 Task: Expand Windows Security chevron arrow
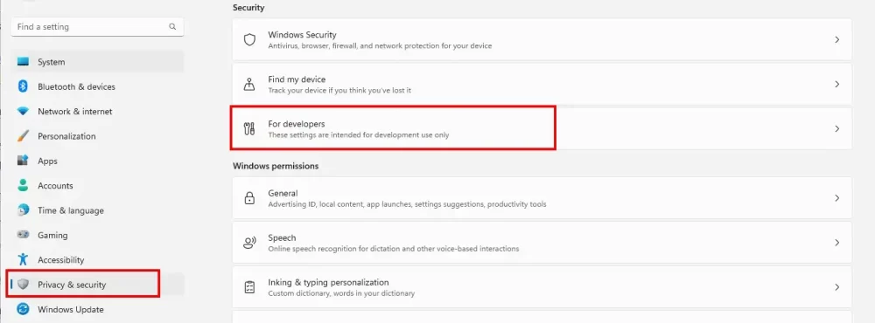[837, 39]
